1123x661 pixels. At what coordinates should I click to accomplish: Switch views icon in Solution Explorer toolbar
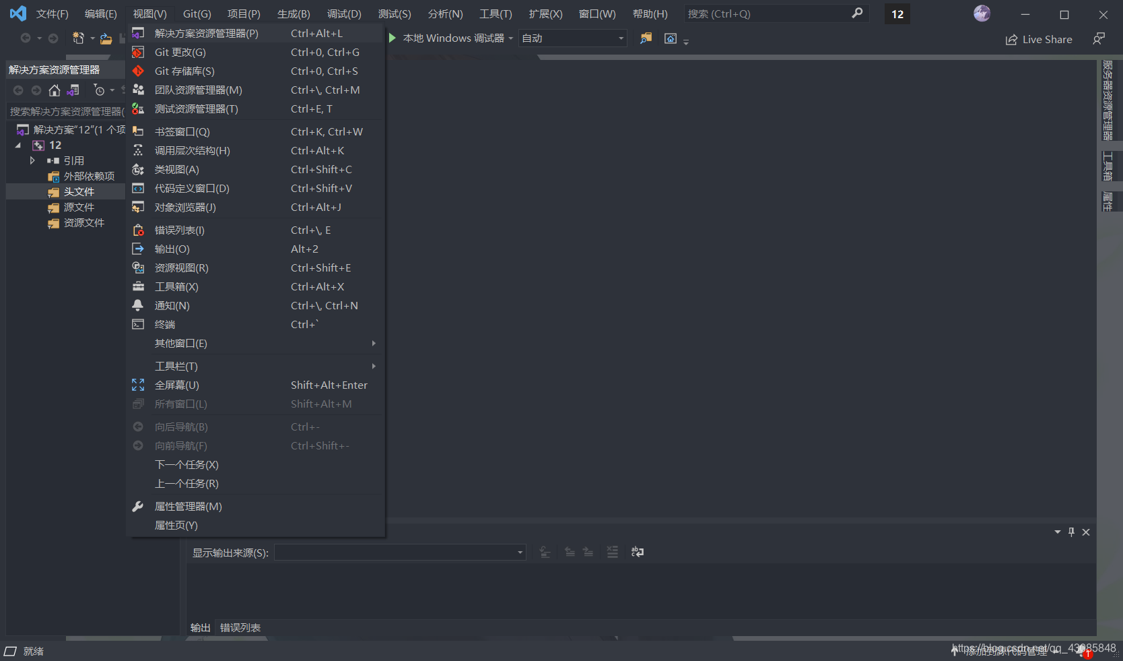(73, 90)
